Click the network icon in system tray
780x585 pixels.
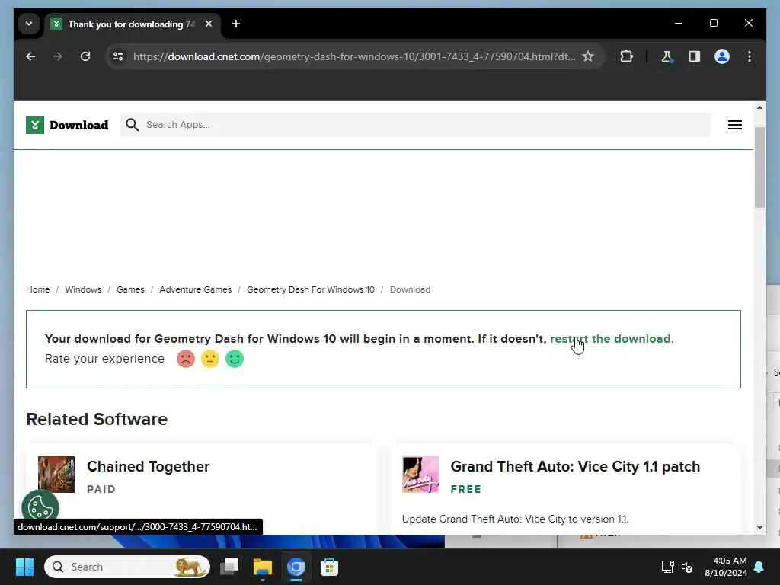coord(667,567)
